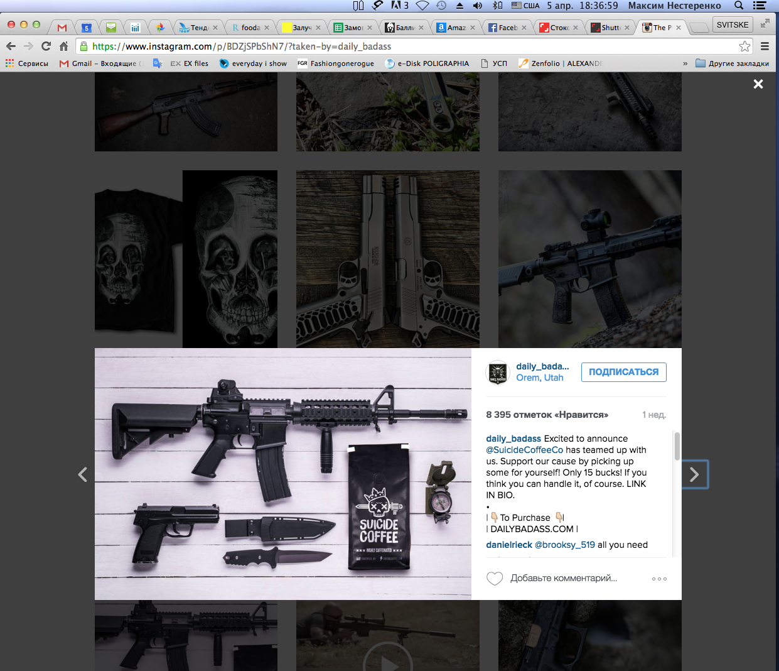This screenshot has height=671, width=779.
Task: Open the @SuicideCoffeeCo mention link
Action: click(525, 450)
